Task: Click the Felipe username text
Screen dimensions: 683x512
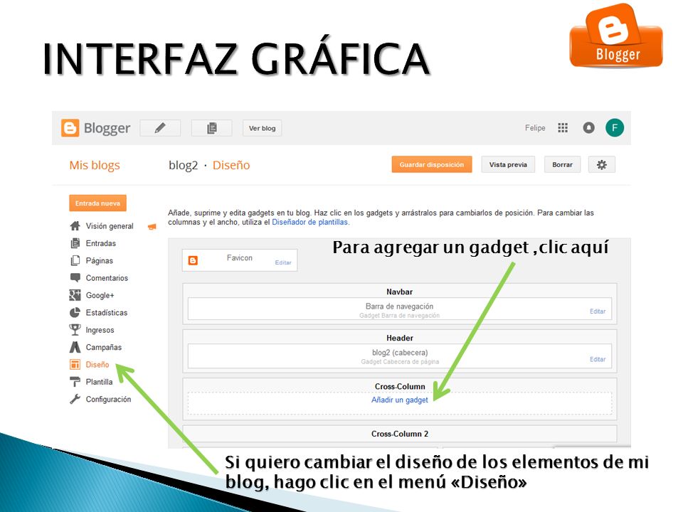Action: pos(535,128)
